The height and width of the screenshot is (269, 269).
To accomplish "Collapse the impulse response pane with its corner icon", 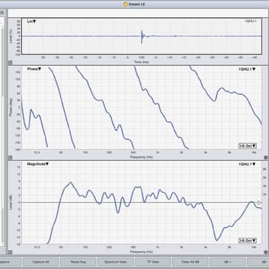I will click(10, 63).
